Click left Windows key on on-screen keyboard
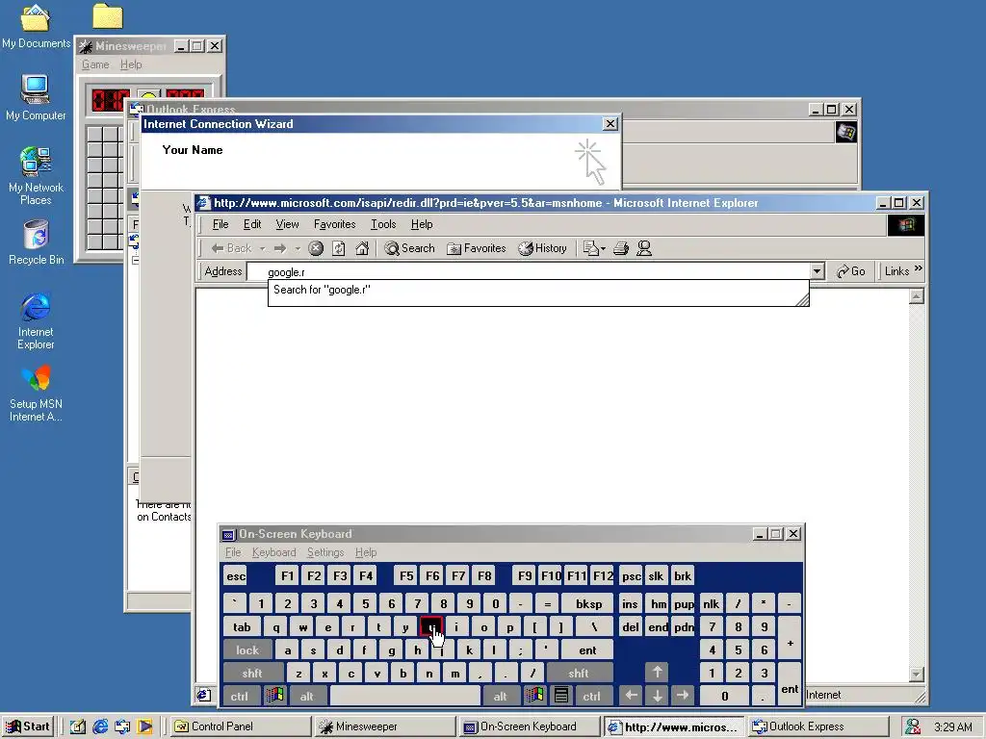This screenshot has width=986, height=739. point(274,696)
